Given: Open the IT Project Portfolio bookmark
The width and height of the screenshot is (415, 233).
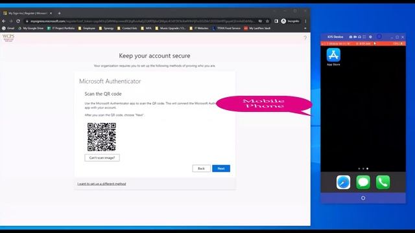Looking at the screenshot, I should [61, 28].
